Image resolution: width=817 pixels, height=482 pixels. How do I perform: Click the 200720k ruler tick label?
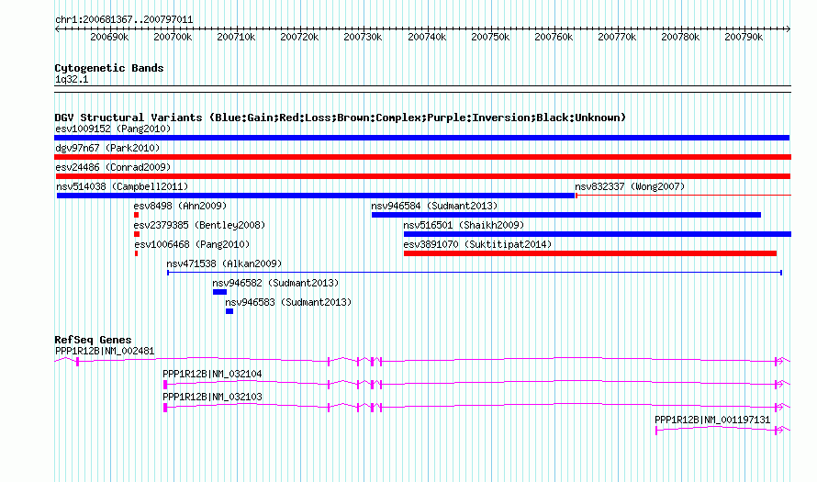[299, 38]
